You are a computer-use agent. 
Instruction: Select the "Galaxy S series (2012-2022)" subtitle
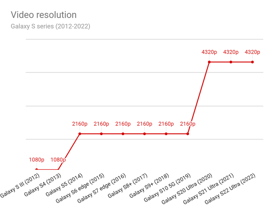tap(51, 26)
